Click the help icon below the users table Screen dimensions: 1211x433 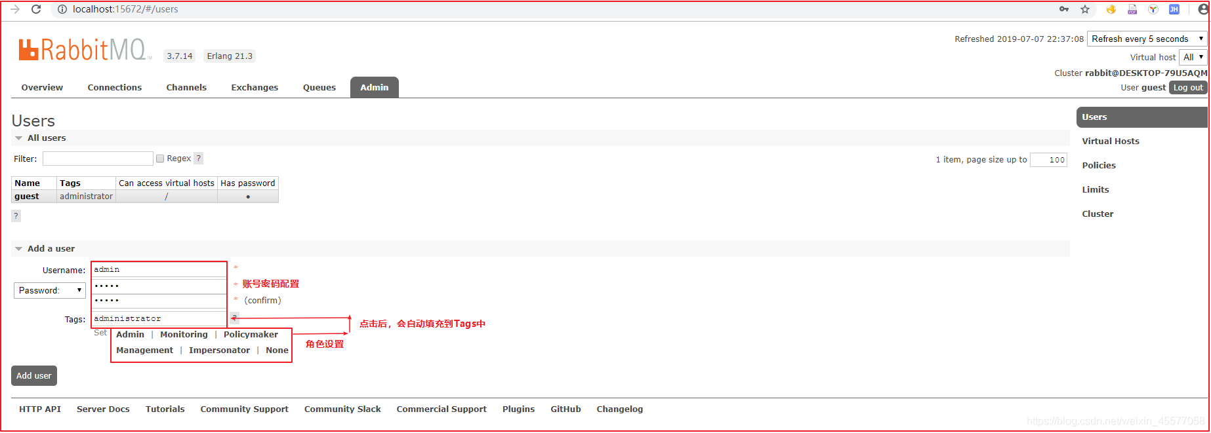coord(16,216)
